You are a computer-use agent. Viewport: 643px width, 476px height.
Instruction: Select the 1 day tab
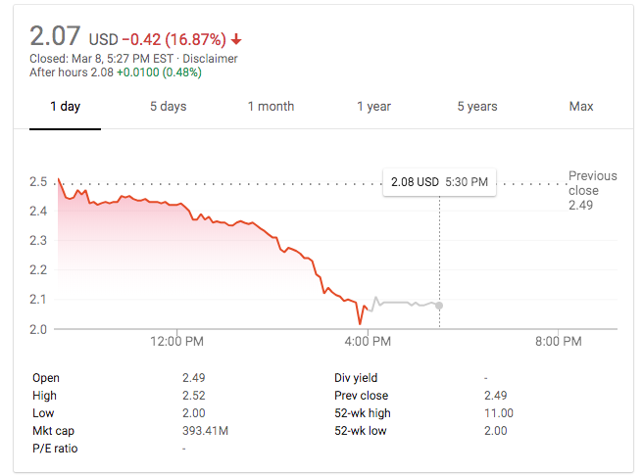click(66, 106)
